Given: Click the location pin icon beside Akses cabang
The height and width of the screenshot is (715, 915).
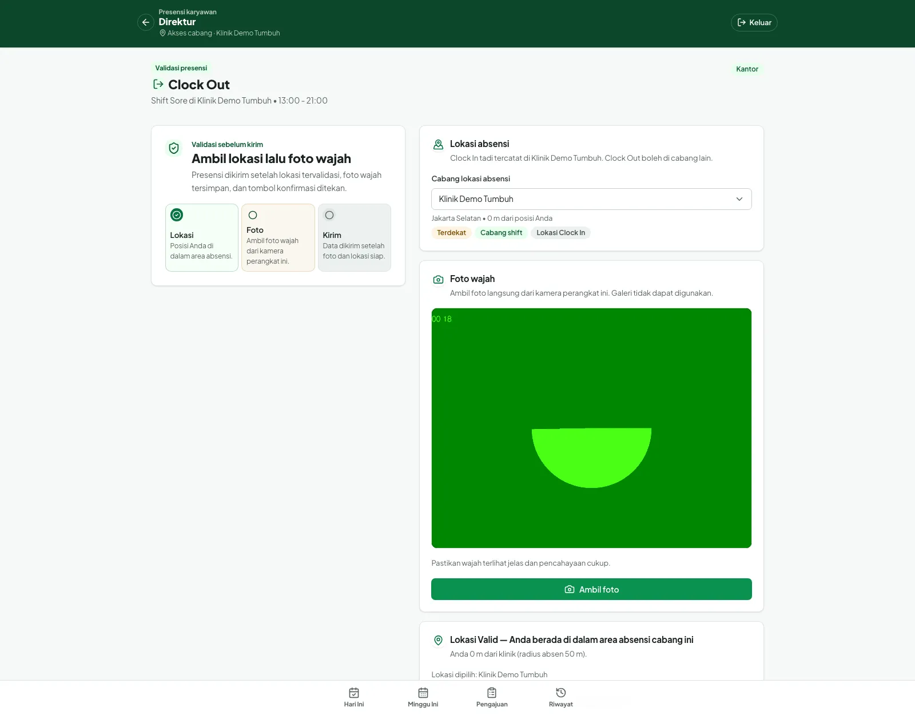Looking at the screenshot, I should tap(162, 33).
